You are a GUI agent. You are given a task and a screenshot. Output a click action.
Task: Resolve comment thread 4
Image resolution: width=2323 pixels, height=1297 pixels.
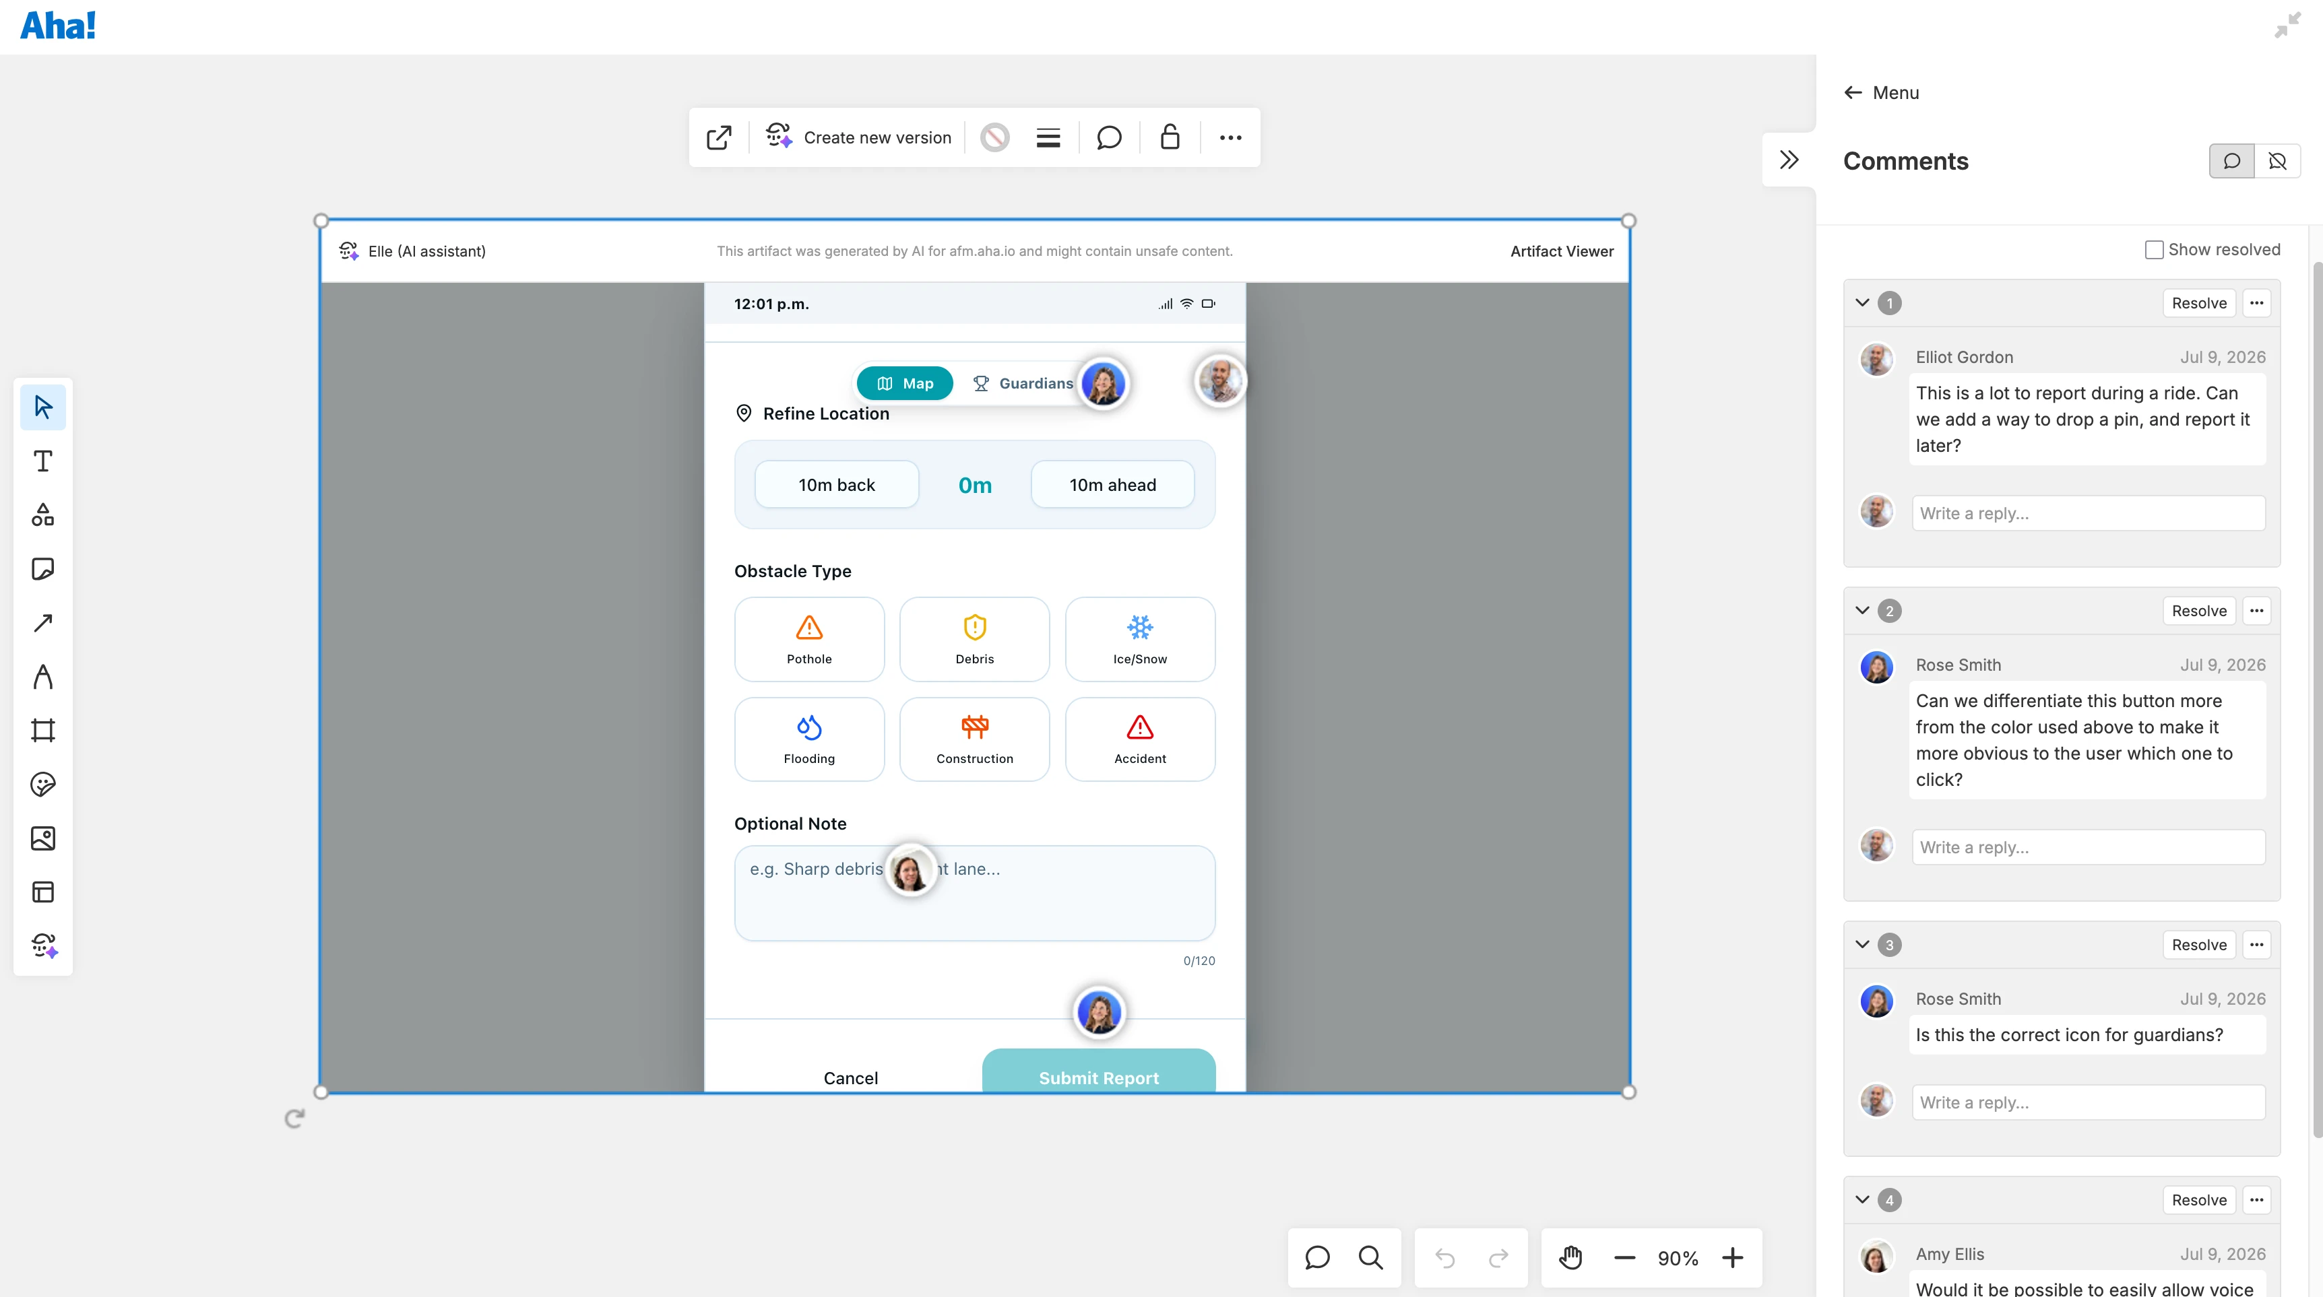click(2198, 1199)
